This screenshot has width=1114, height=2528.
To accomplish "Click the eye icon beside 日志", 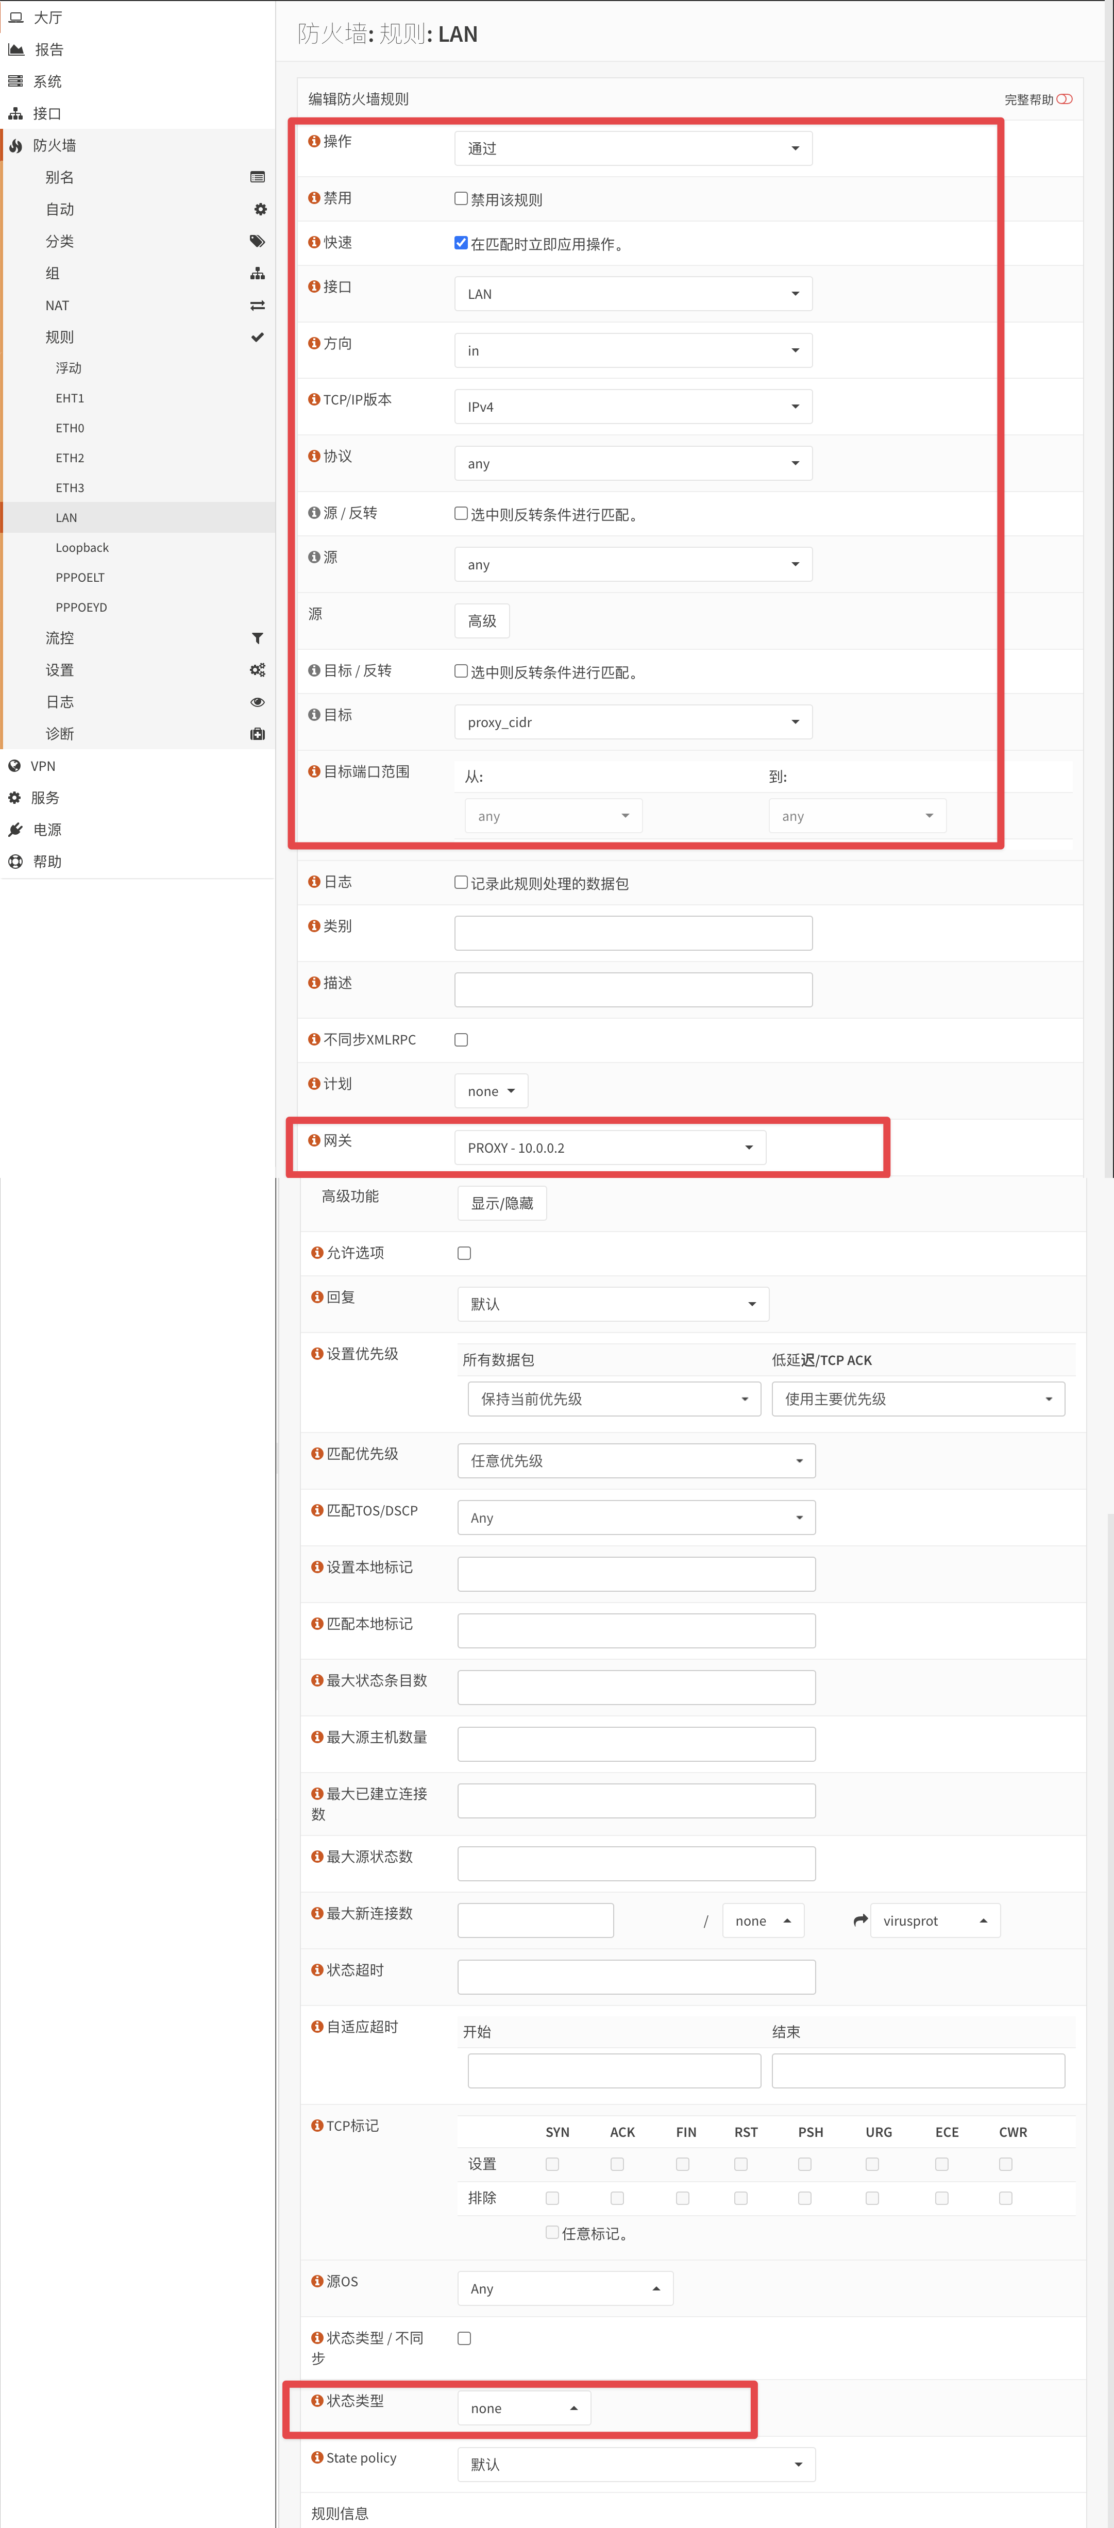I will tap(257, 702).
